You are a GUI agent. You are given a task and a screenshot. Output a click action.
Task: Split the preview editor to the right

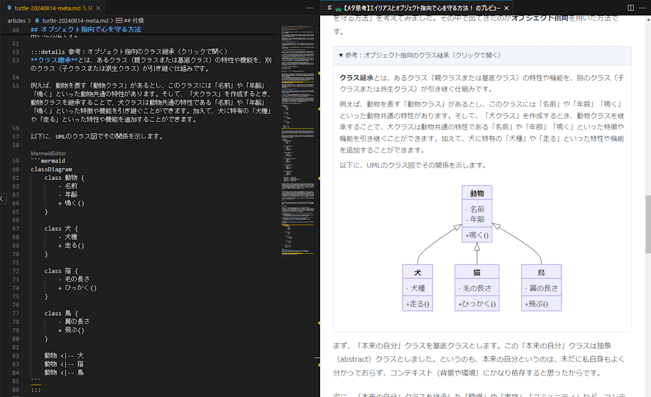point(630,8)
